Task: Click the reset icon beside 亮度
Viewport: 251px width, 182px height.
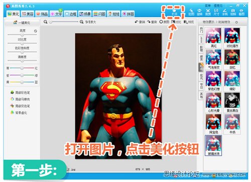Action: 36,31
